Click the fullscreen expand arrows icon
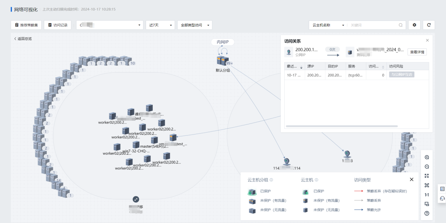Viewport: 446px width, 223px height. tap(427, 176)
